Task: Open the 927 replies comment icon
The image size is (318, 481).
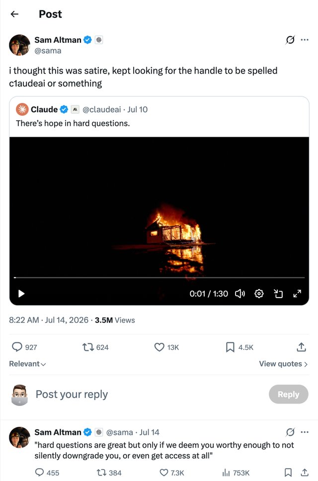Action: pos(17,347)
